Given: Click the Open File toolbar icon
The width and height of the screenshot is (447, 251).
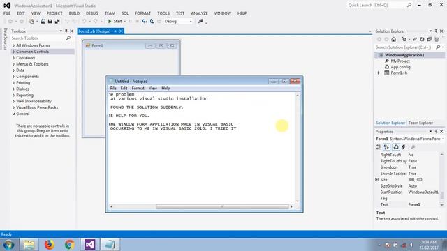Looking at the screenshot, I should pos(43,22).
